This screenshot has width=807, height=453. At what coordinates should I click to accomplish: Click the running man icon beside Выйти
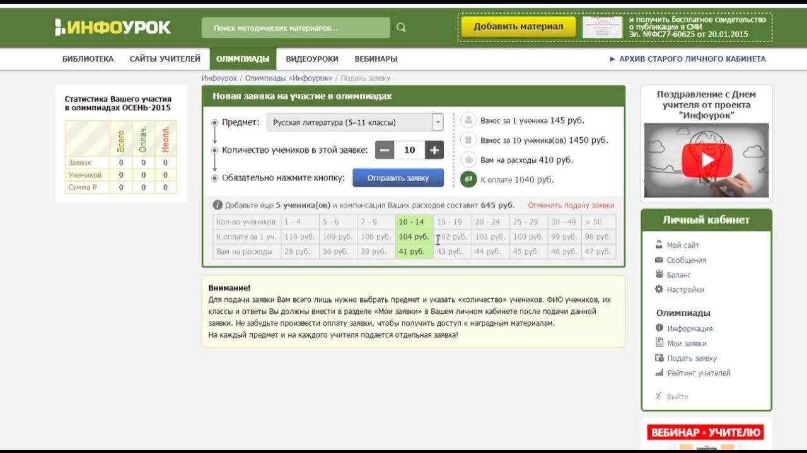[659, 396]
